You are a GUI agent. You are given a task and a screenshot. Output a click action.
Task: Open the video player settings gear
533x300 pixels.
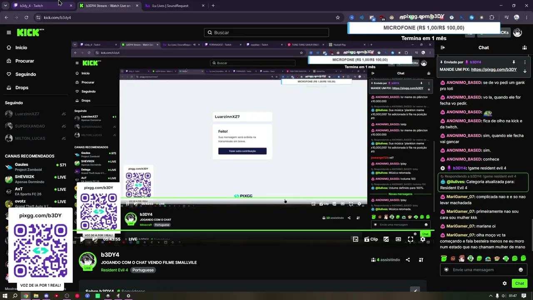[423, 239]
